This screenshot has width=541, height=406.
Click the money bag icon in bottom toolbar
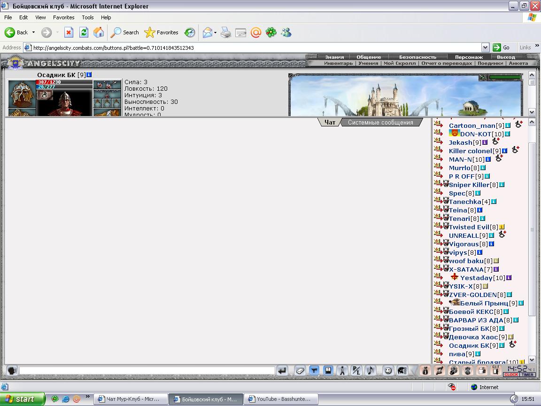click(425, 371)
